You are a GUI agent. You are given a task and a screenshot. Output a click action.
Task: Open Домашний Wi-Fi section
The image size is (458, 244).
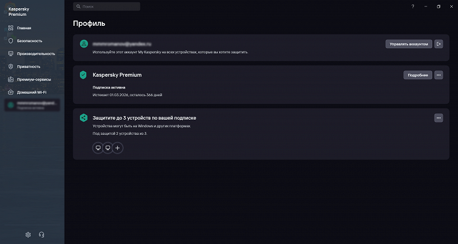coord(32,92)
